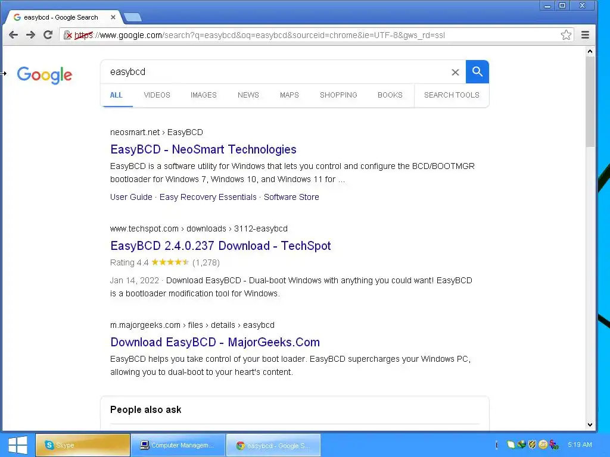Switch to Skype in the taskbar
The width and height of the screenshot is (610, 457).
83,445
